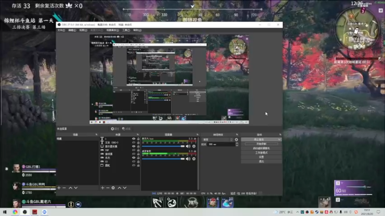The image size is (385, 216).
Task: Adjust the desktop audio volume slider
Action: [163, 159]
